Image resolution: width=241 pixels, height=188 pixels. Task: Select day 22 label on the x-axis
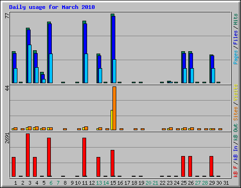pyautogui.click(x=162, y=183)
